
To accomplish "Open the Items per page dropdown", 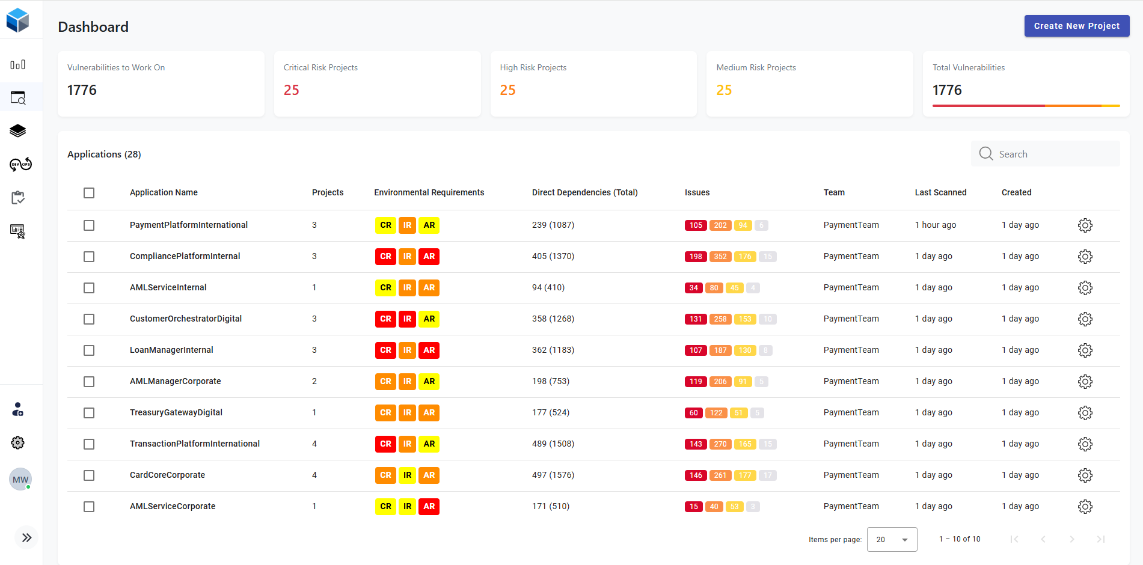I will pos(892,540).
